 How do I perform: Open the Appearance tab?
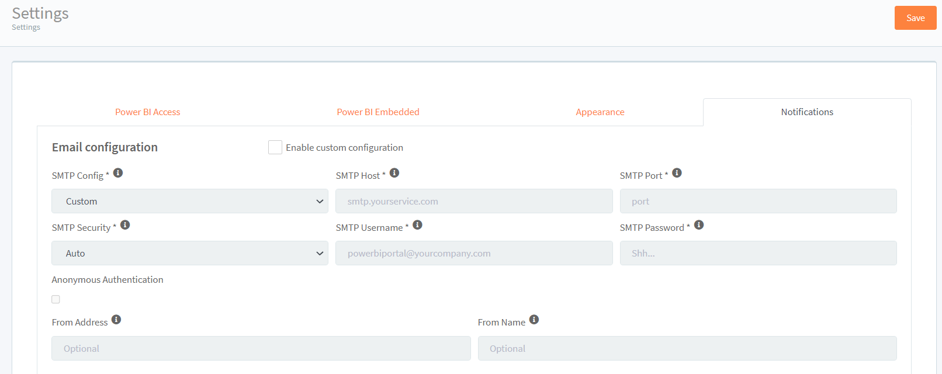[600, 112]
